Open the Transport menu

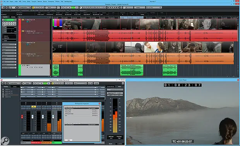click(34, 2)
